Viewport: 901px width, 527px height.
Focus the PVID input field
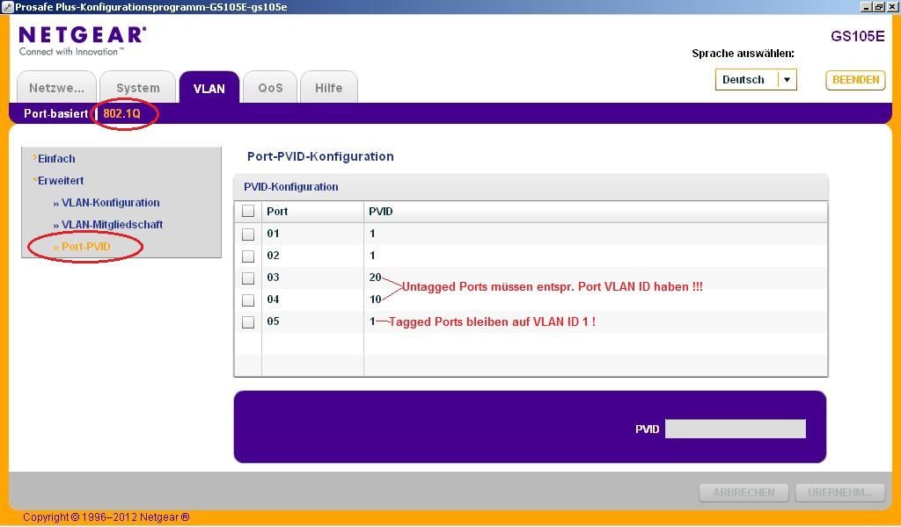pos(735,429)
